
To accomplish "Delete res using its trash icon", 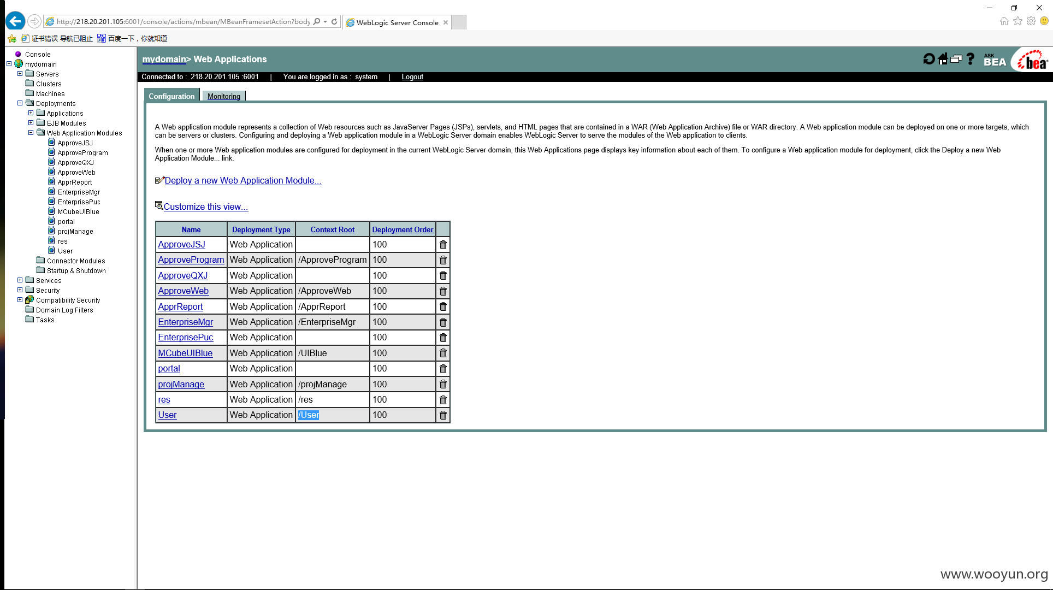I will 443,400.
